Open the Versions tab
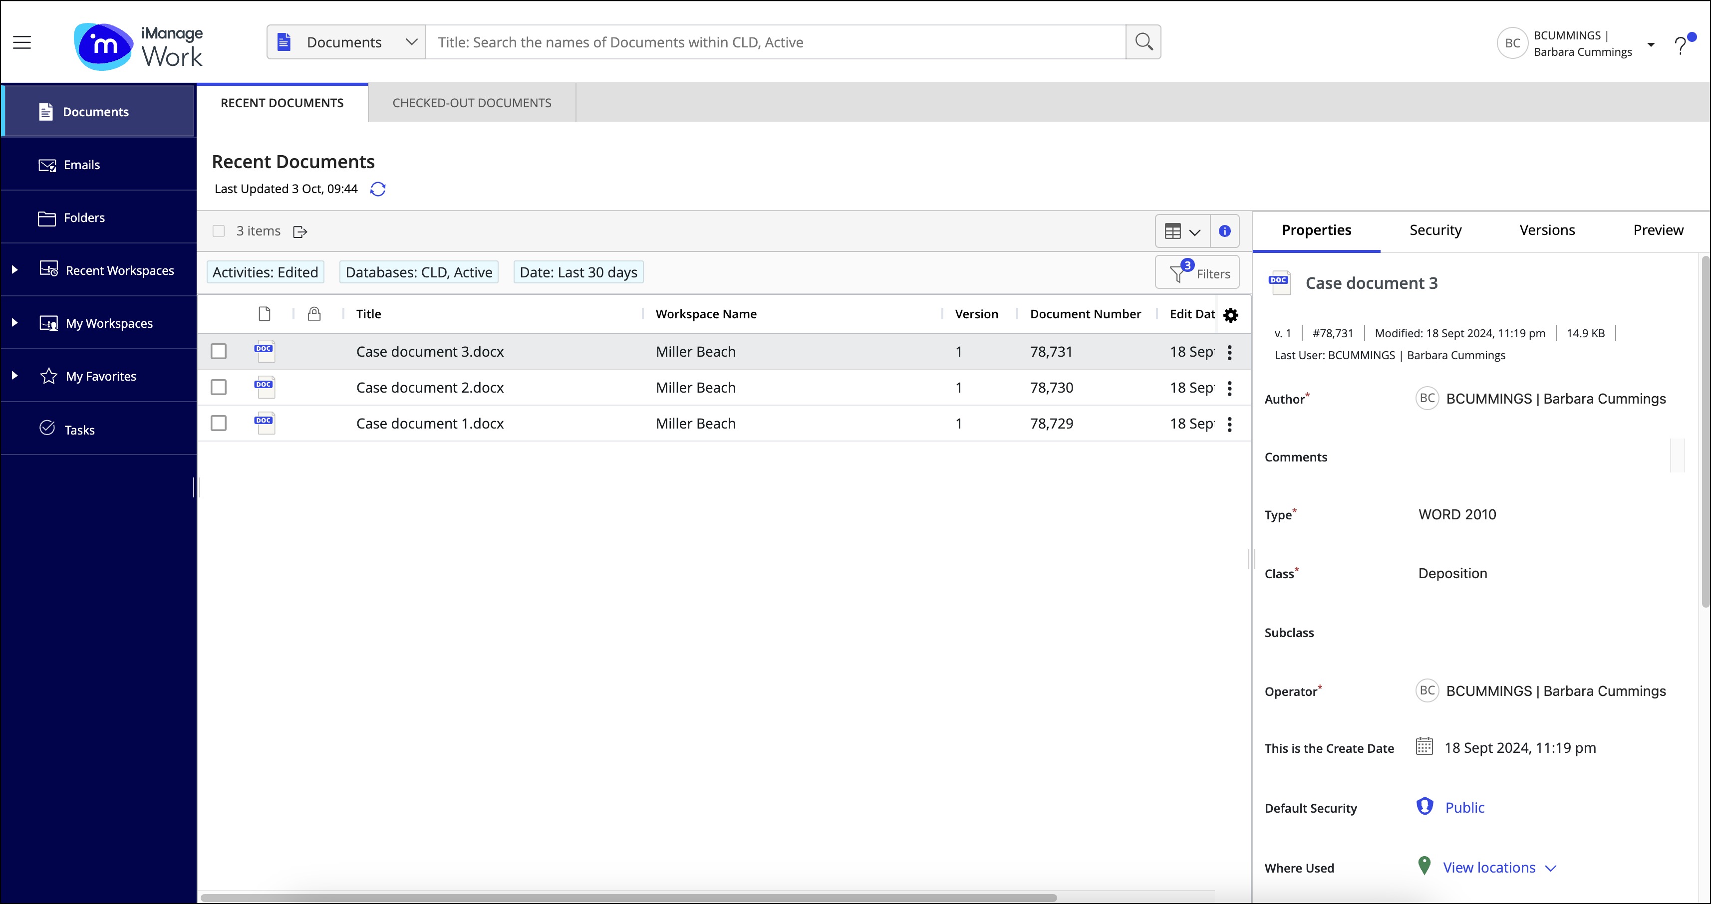Viewport: 1711px width, 904px height. [1547, 230]
